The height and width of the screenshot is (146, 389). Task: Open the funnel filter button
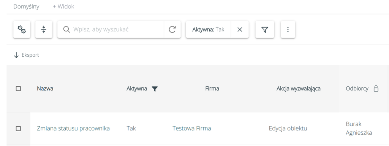tap(265, 30)
